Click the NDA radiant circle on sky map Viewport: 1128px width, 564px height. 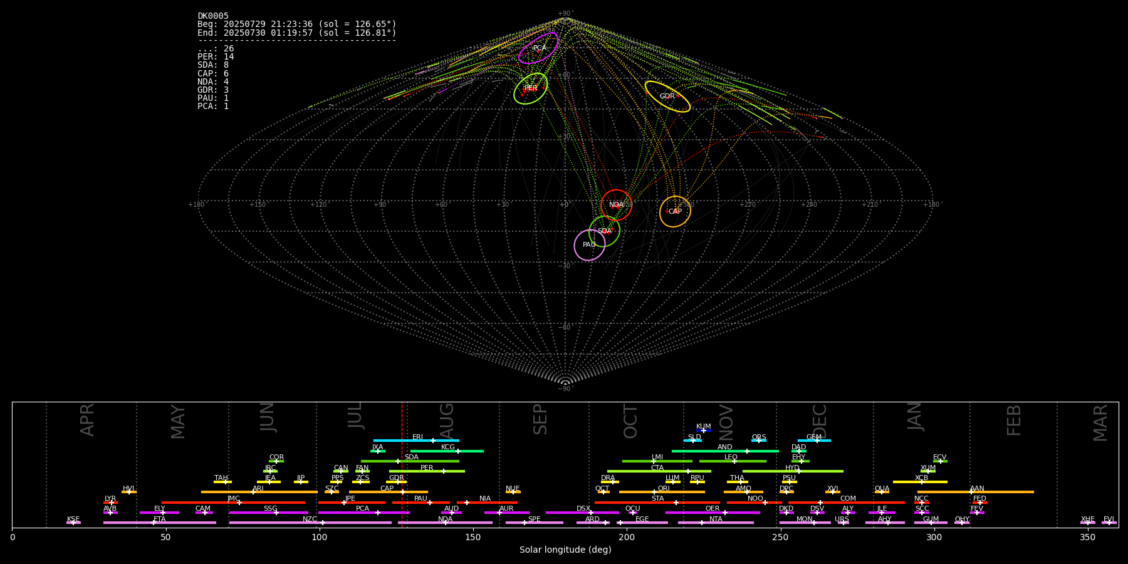[x=617, y=205]
